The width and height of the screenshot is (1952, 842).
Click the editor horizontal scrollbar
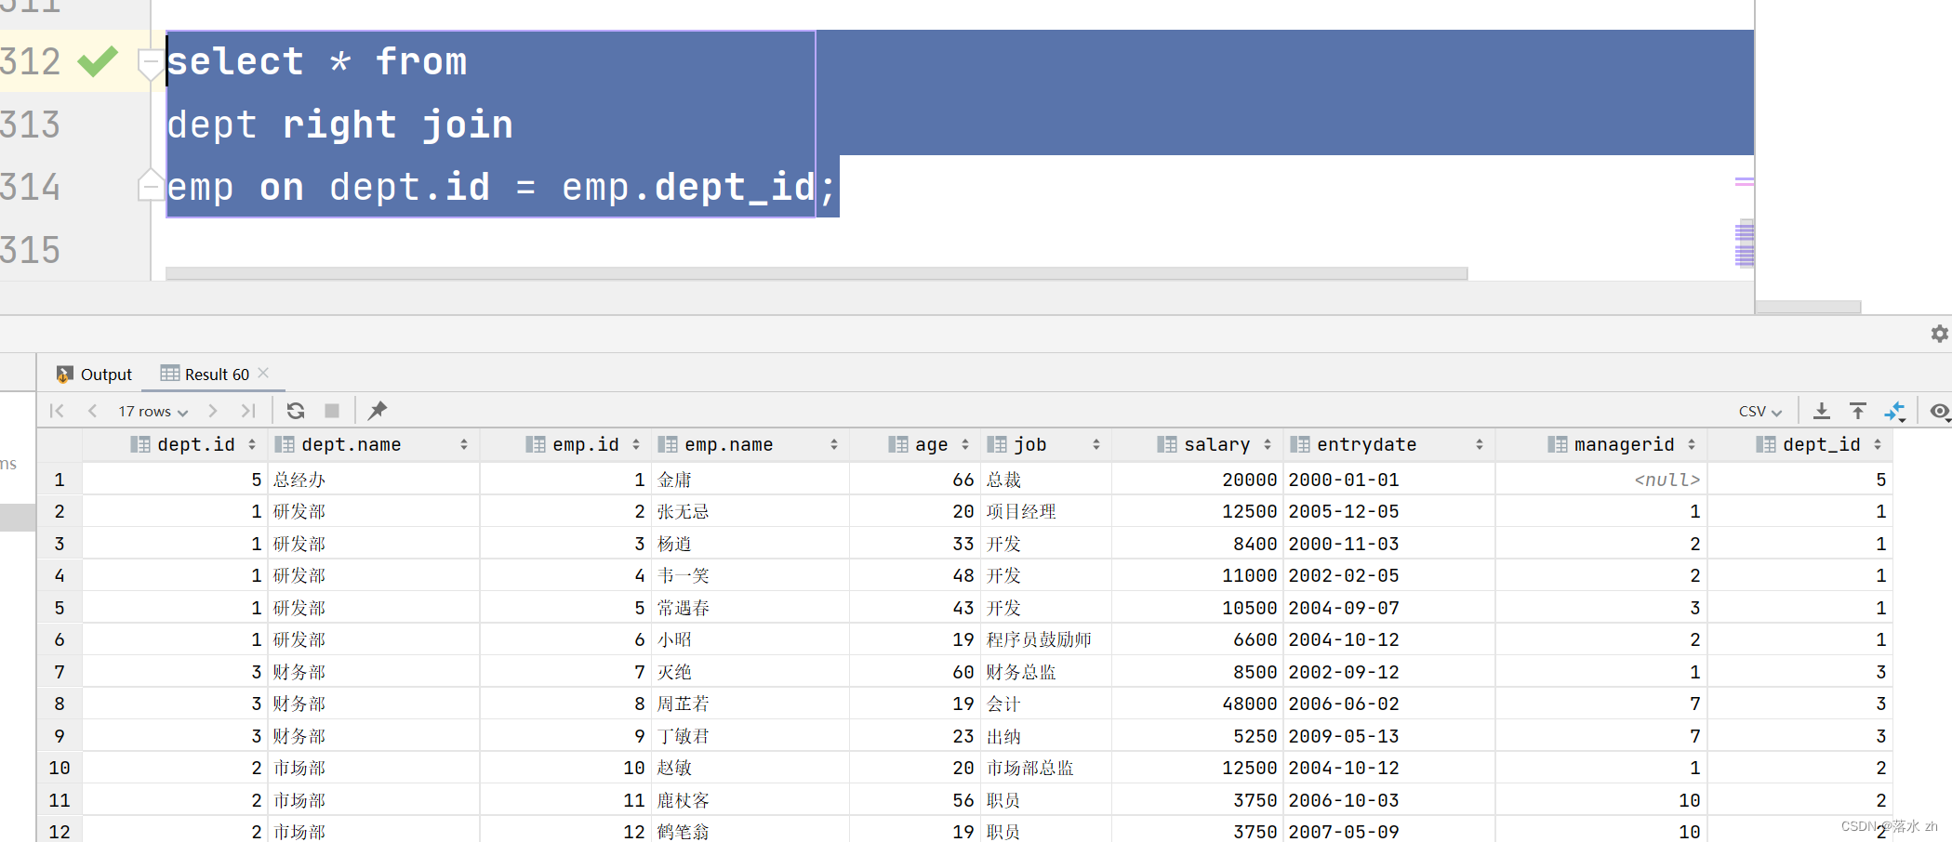(x=817, y=273)
